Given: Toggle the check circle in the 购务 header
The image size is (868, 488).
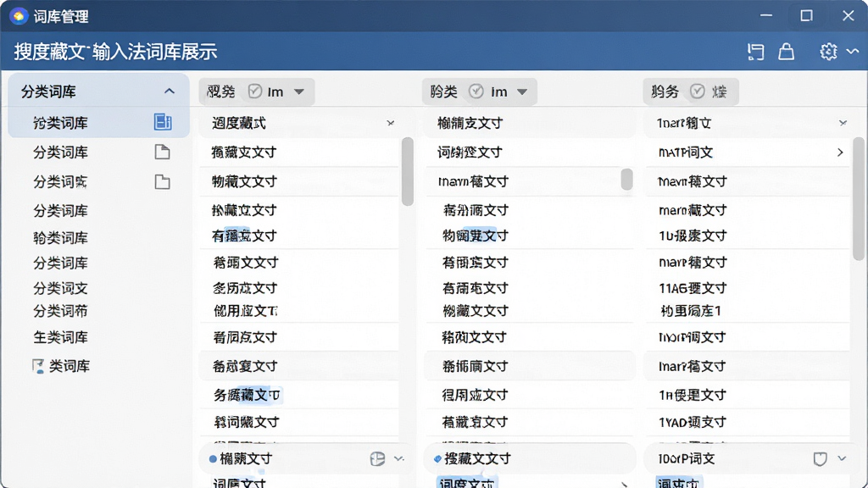Looking at the screenshot, I should (698, 91).
